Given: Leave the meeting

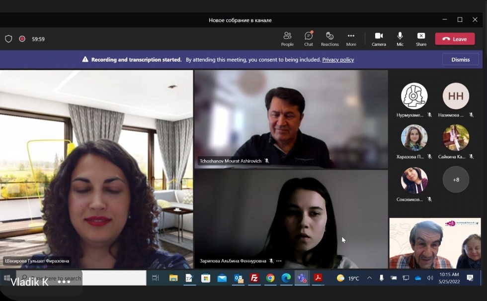Looking at the screenshot, I should pyautogui.click(x=455, y=39).
